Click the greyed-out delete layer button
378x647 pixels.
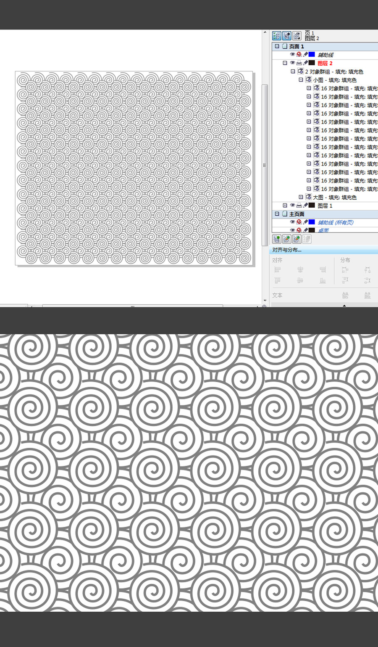[307, 239]
